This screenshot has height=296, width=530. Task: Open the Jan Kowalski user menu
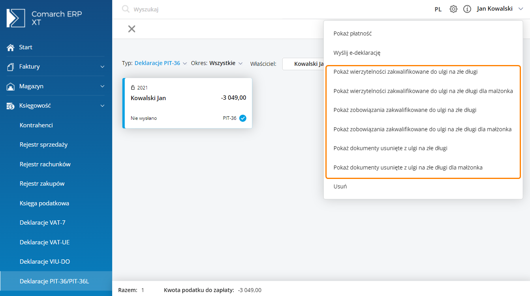(x=500, y=9)
